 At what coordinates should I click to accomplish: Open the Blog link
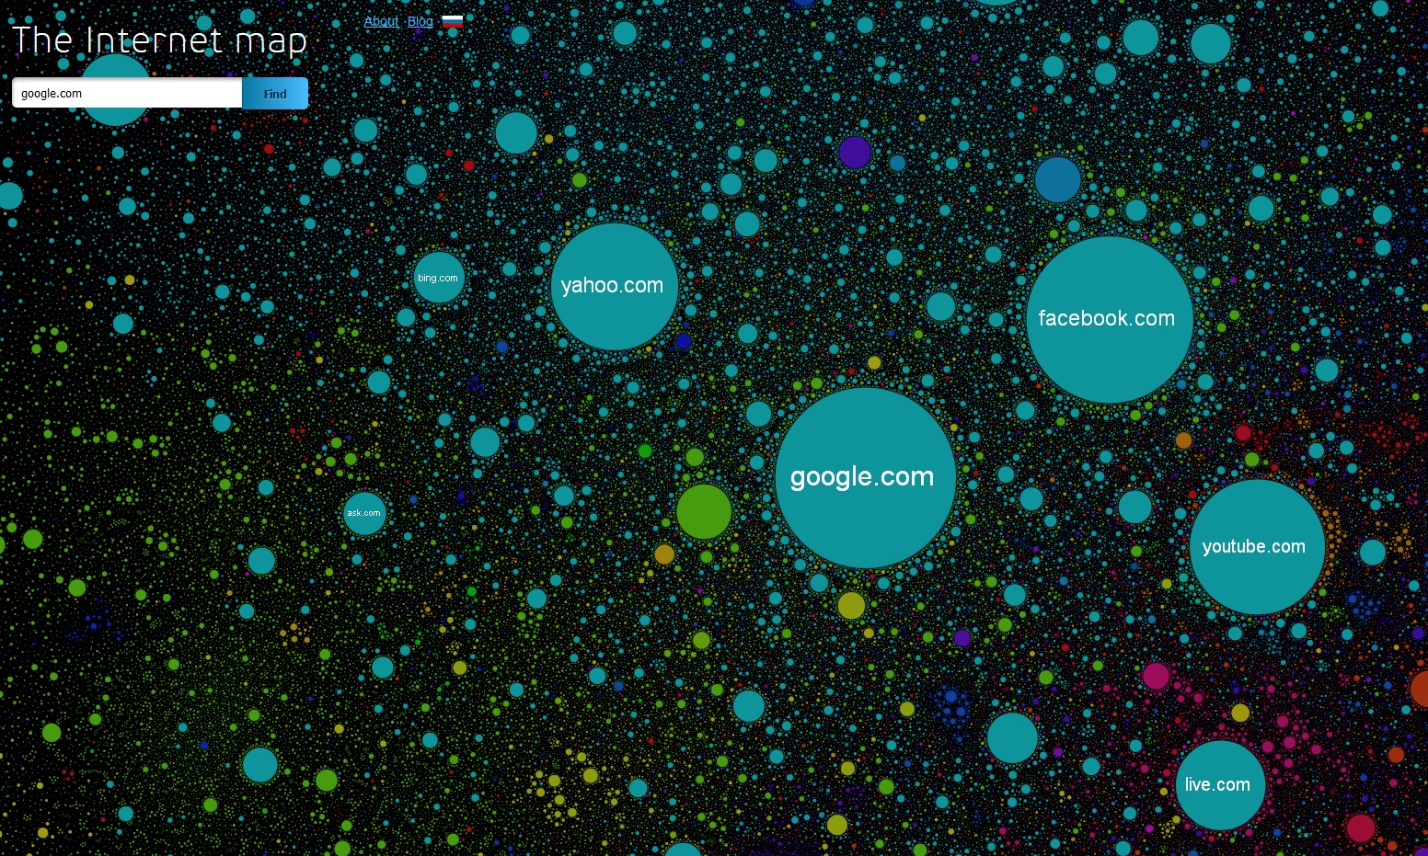(x=420, y=21)
